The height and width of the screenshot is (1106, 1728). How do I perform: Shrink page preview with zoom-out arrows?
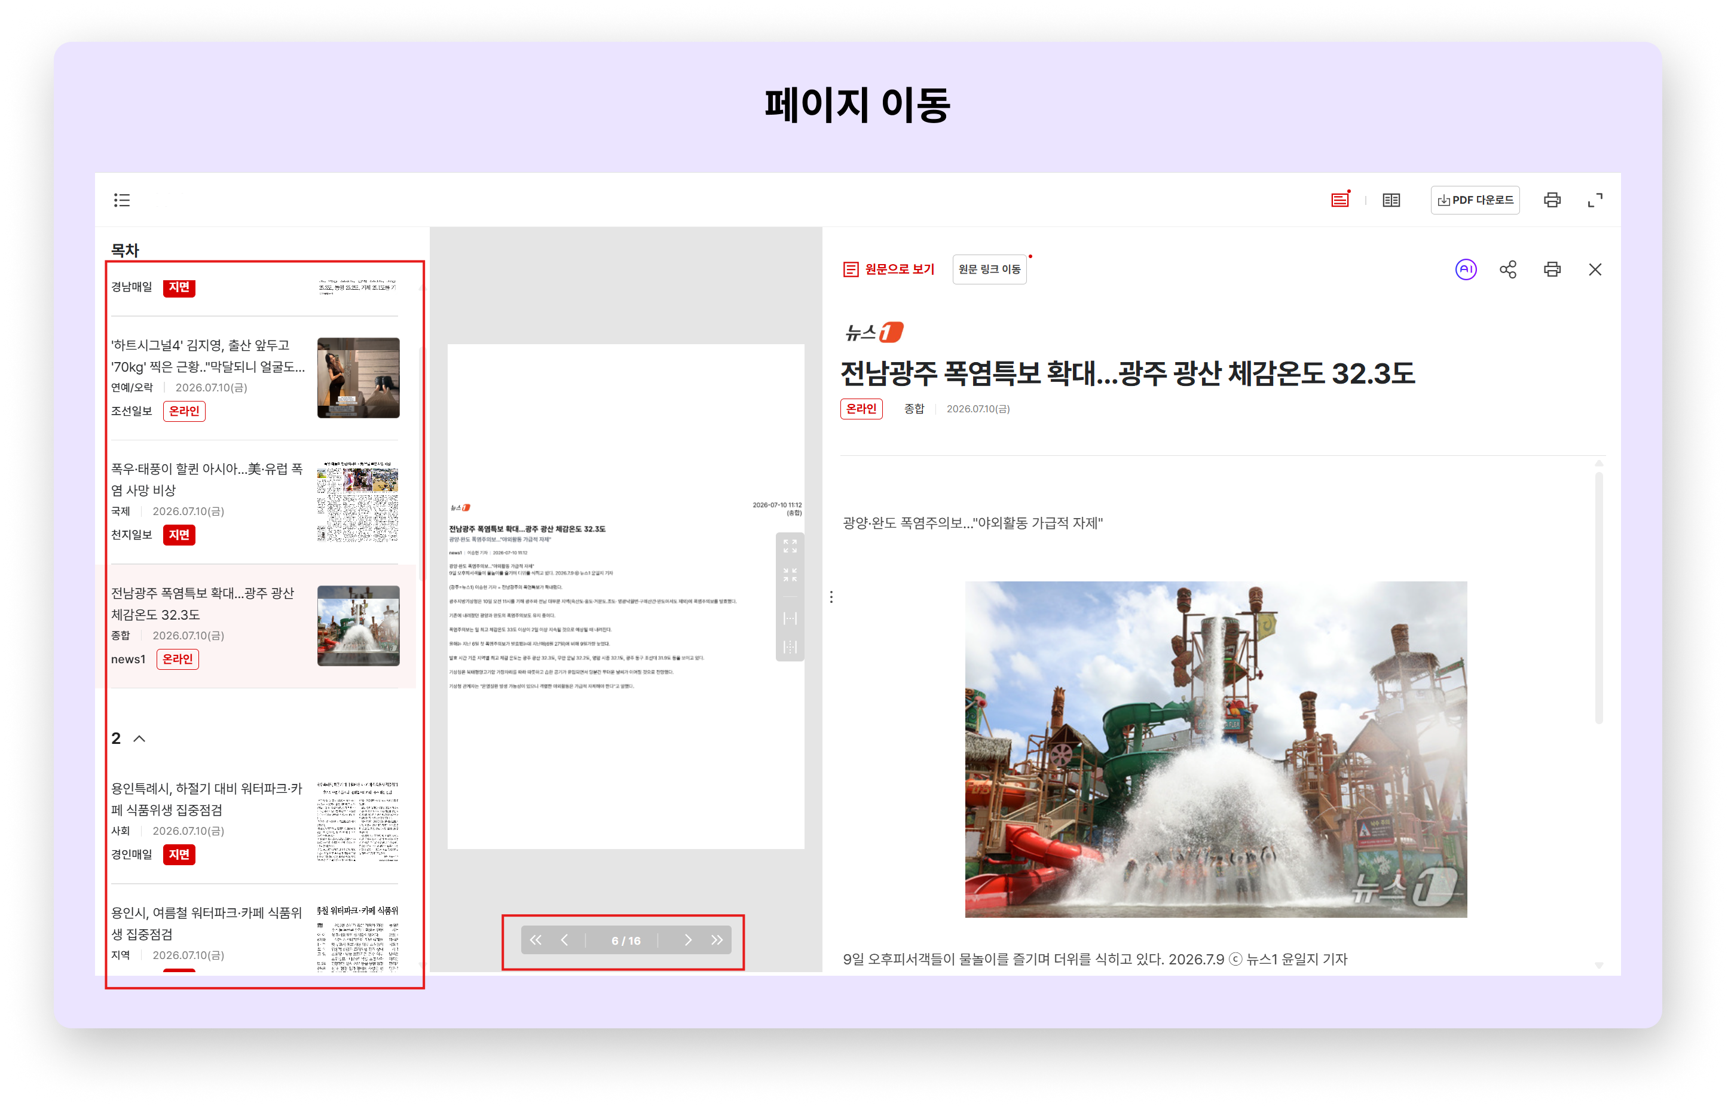click(790, 575)
